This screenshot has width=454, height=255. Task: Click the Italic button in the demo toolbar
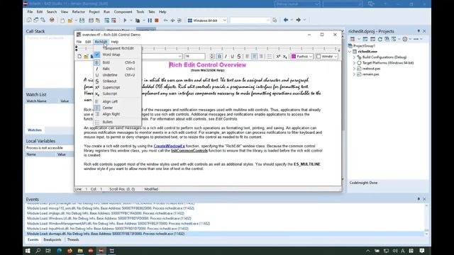coord(226,57)
